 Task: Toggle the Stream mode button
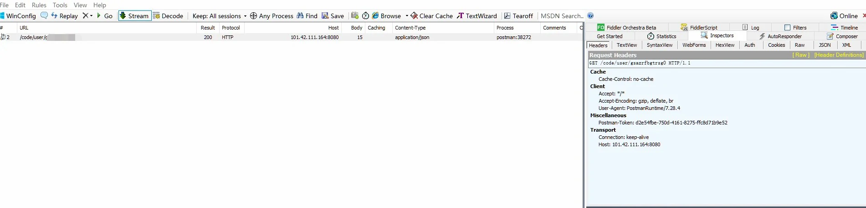[x=134, y=16]
